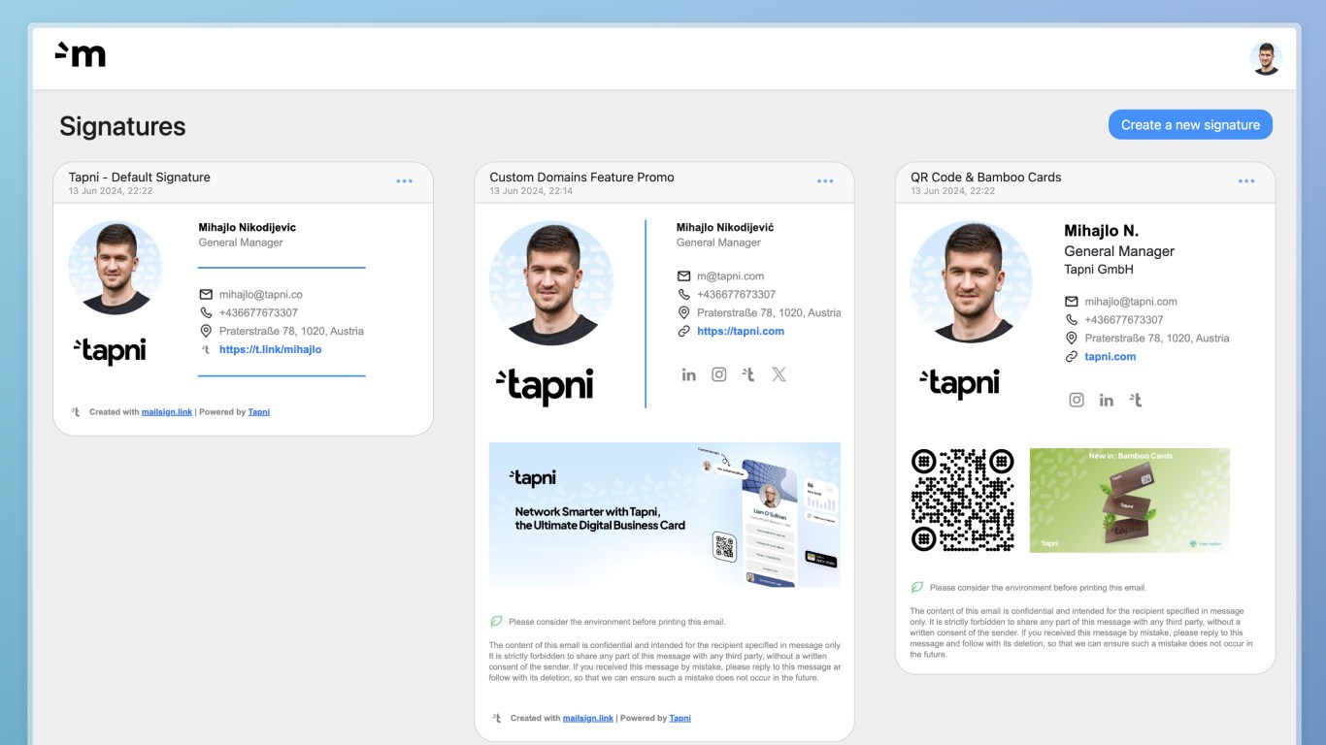Click the X (Twitter) icon in Custom Domains card
The height and width of the screenshot is (745, 1326).
coord(779,374)
